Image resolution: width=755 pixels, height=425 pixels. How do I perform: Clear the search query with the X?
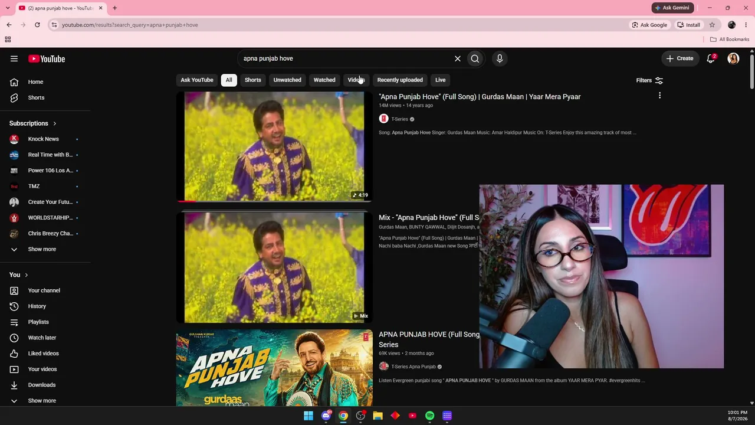457,58
